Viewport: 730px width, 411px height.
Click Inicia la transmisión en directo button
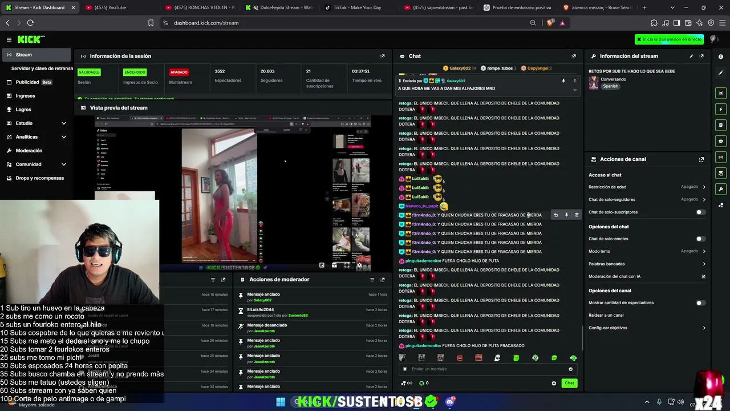tap(670, 39)
